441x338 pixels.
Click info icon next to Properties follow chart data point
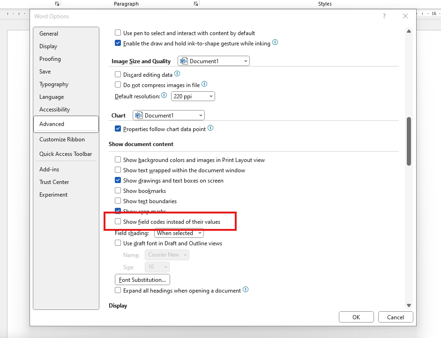(x=210, y=128)
